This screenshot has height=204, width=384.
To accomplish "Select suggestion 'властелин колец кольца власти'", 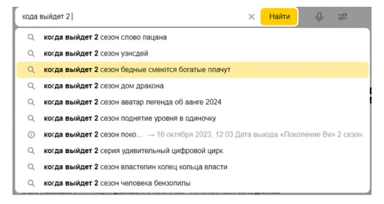I will tap(192, 167).
